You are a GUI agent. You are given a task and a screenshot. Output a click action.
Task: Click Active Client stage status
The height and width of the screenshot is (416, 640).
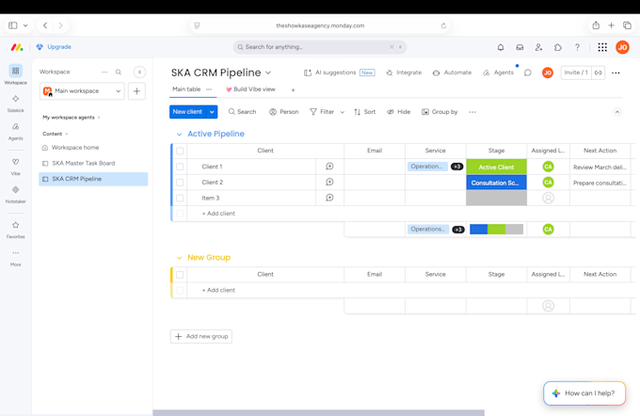496,167
